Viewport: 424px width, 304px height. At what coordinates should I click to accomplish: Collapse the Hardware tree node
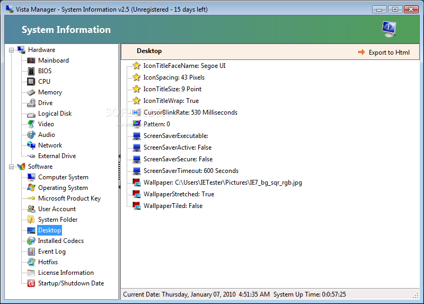[11, 50]
